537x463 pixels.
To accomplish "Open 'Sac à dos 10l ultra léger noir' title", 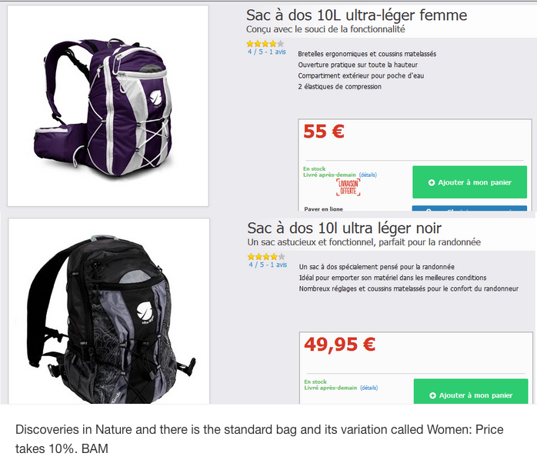I will click(x=344, y=228).
